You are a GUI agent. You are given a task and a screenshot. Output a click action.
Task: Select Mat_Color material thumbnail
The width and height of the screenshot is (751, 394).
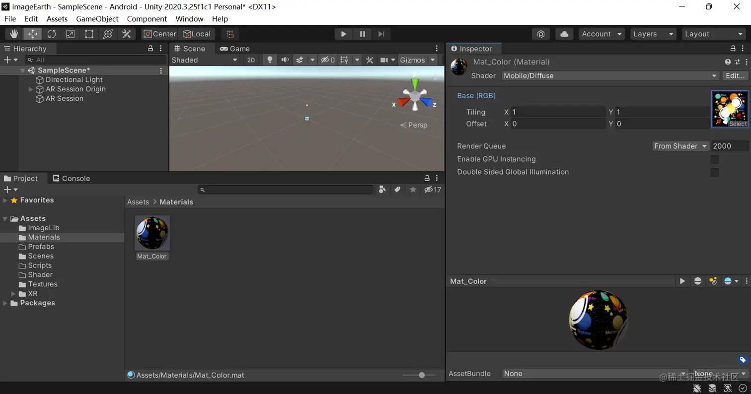(x=152, y=233)
